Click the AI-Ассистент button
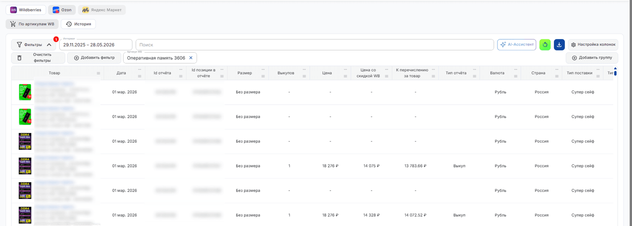This screenshot has width=632, height=226. (517, 45)
